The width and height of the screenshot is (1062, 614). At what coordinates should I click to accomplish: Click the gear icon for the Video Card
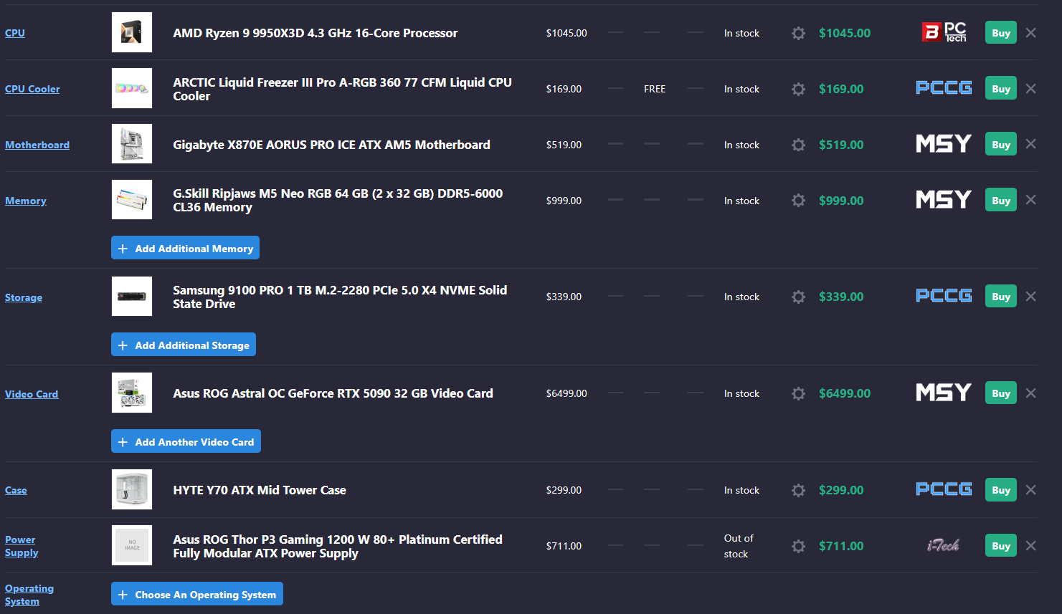[x=798, y=393]
